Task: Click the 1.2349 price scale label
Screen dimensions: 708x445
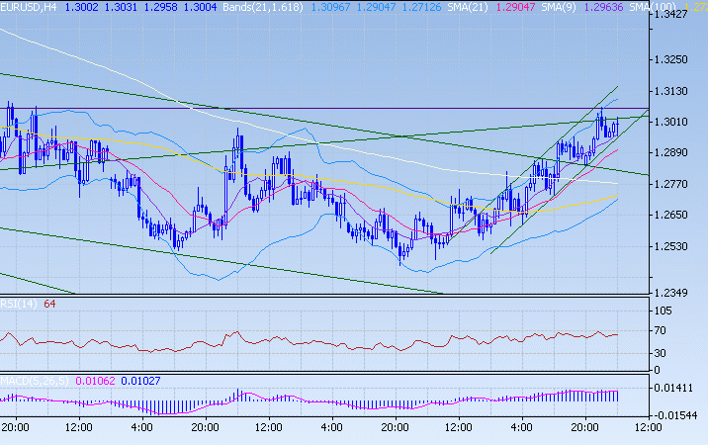Action: click(676, 293)
